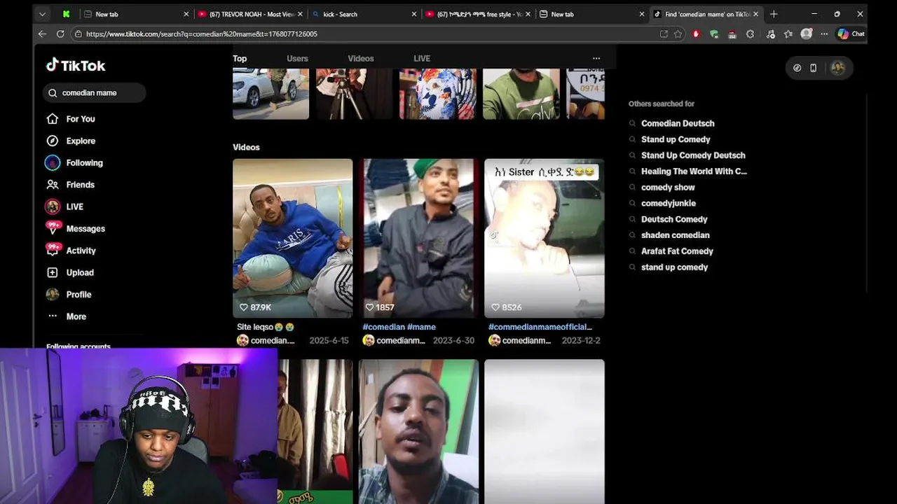Click Healing The World With C... suggestion

694,171
